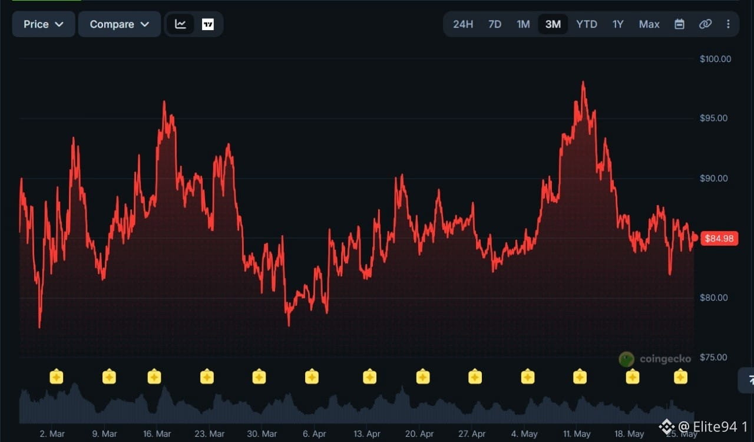This screenshot has width=754, height=442.
Task: Open the yellow event marker above 13. Apr
Action: [x=369, y=376]
